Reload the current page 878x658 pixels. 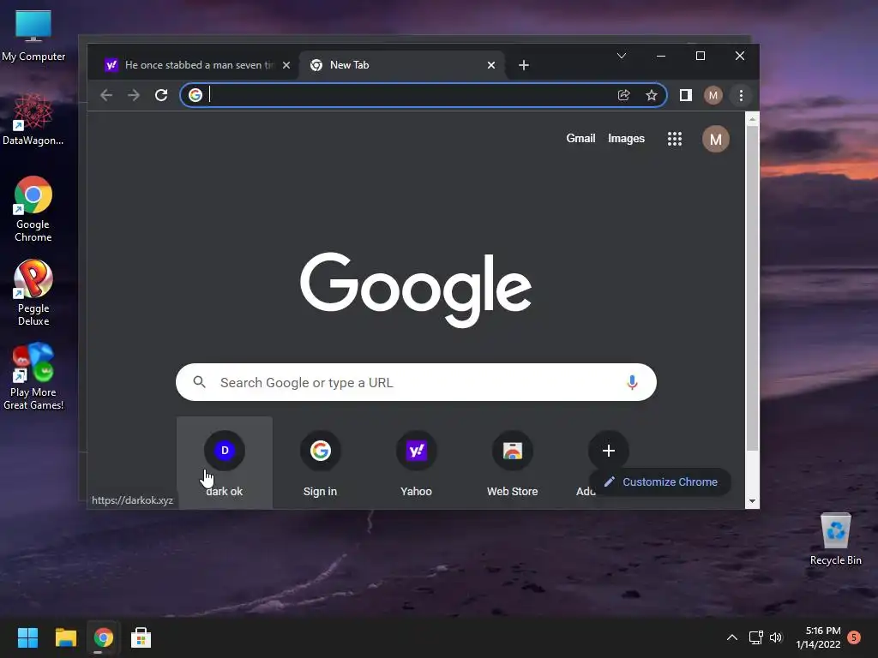pyautogui.click(x=161, y=95)
